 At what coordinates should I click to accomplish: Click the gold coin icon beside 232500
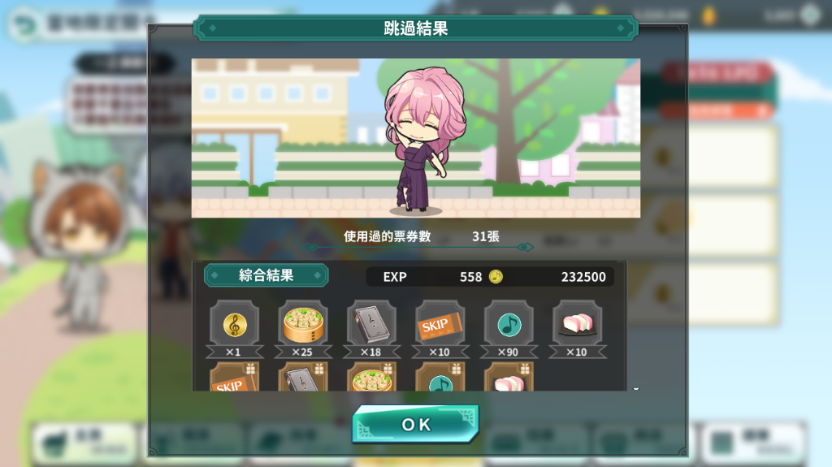tap(496, 276)
